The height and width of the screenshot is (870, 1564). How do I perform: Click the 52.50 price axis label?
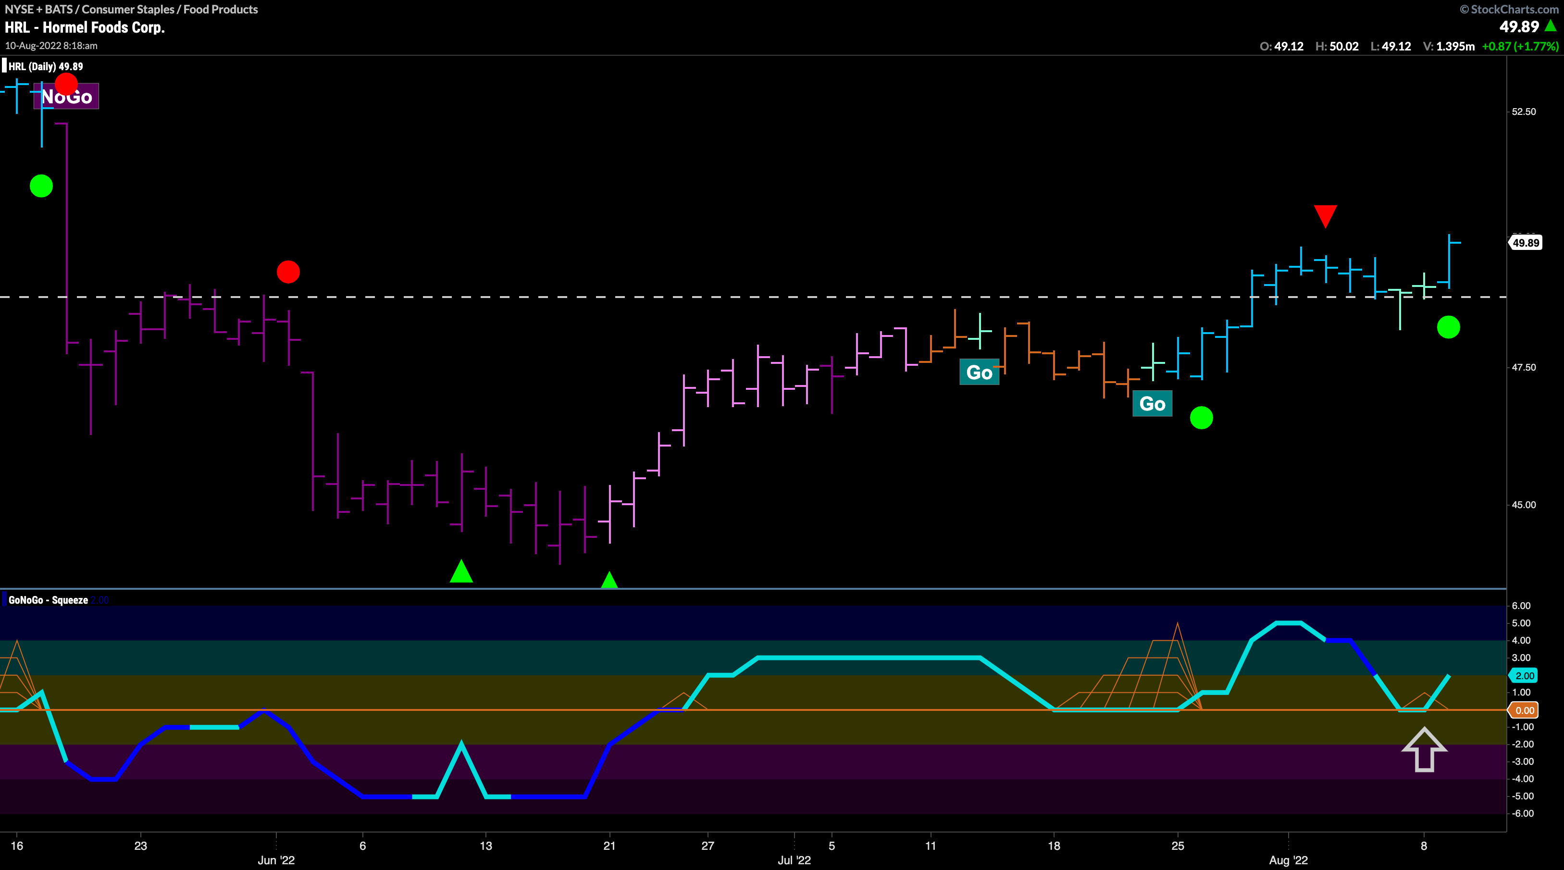[1524, 112]
